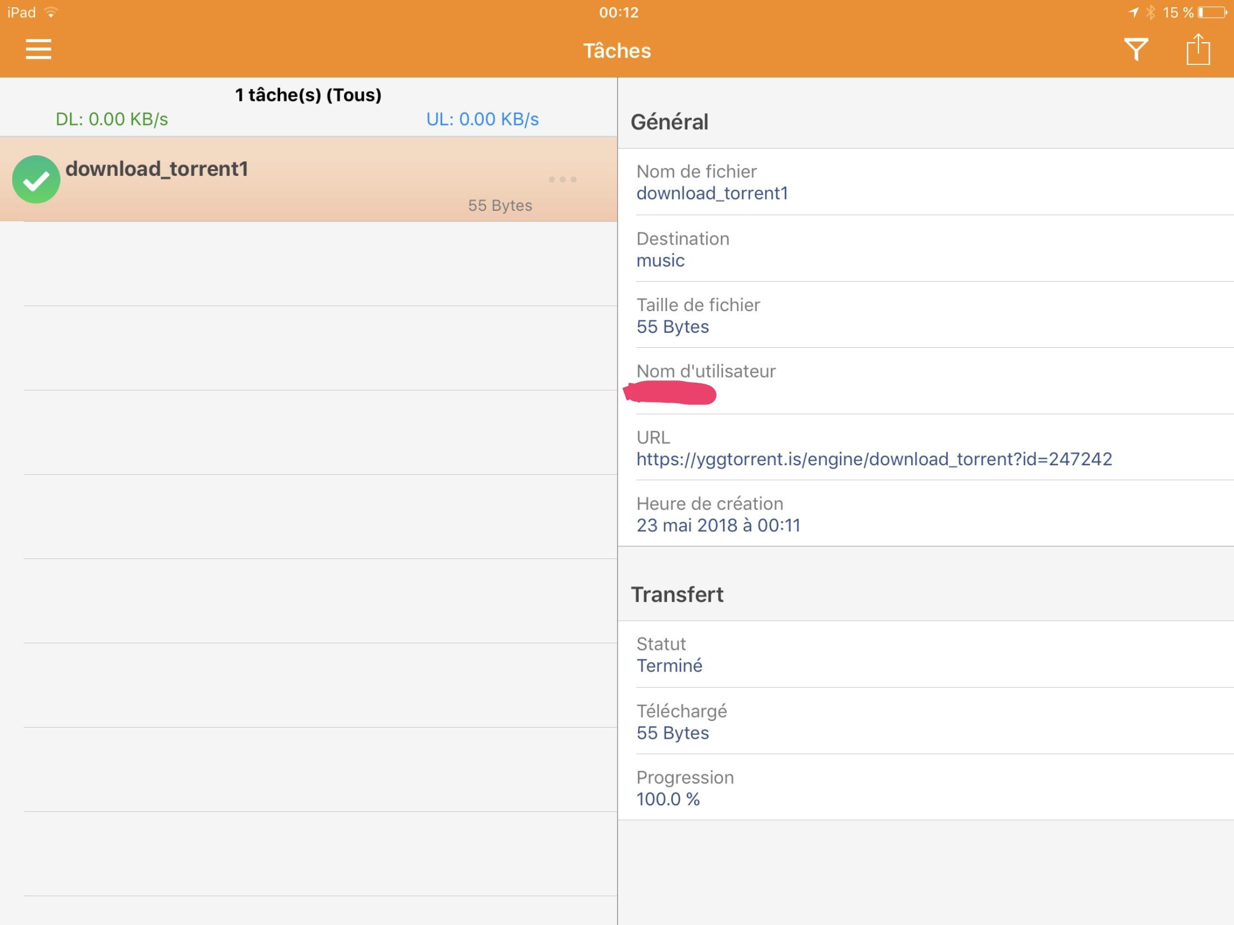Image resolution: width=1234 pixels, height=925 pixels.
Task: Tap the Bluetooth status icon
Action: [1150, 12]
